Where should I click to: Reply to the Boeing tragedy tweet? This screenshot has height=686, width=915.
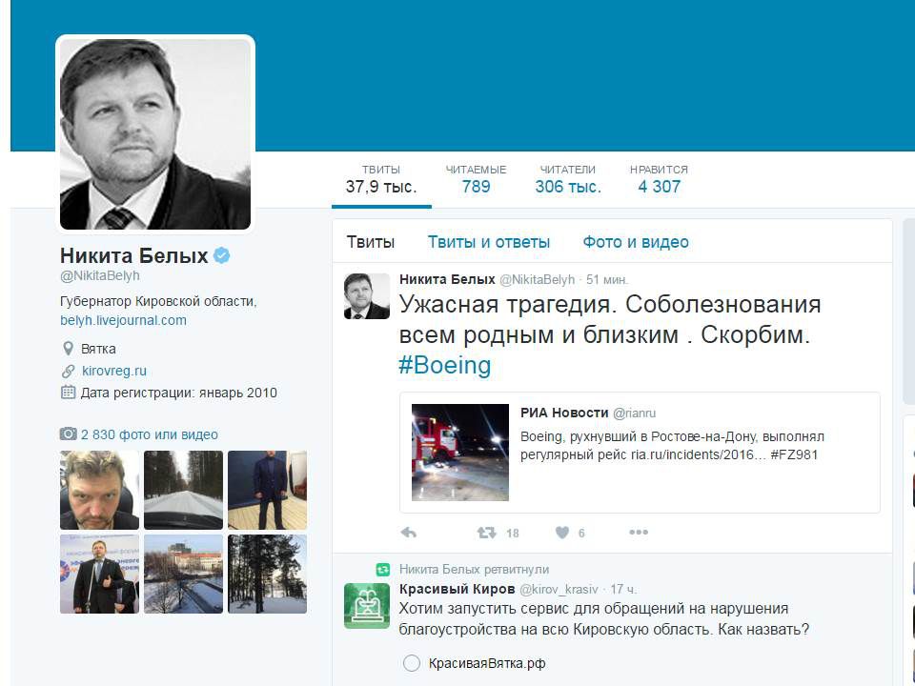[409, 532]
